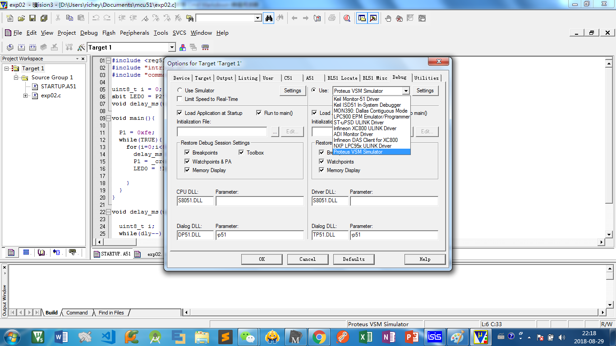This screenshot has width=616, height=346.
Task: Start/Stop debug session icon
Action: click(x=347, y=18)
